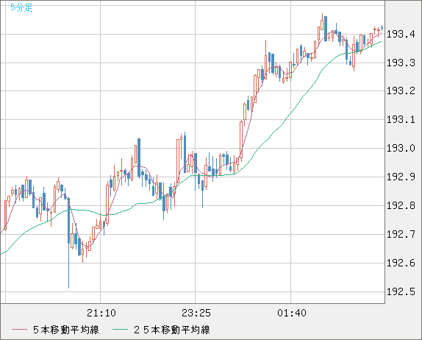Click the purple 5-bar average legend line
The height and width of the screenshot is (340, 422).
point(19,330)
